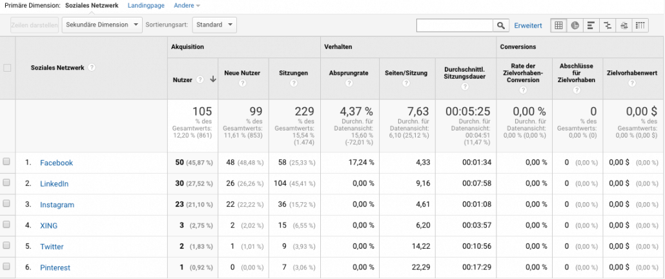Click the magnifier search button
Viewport: 665px width, 279px height.
tap(501, 25)
